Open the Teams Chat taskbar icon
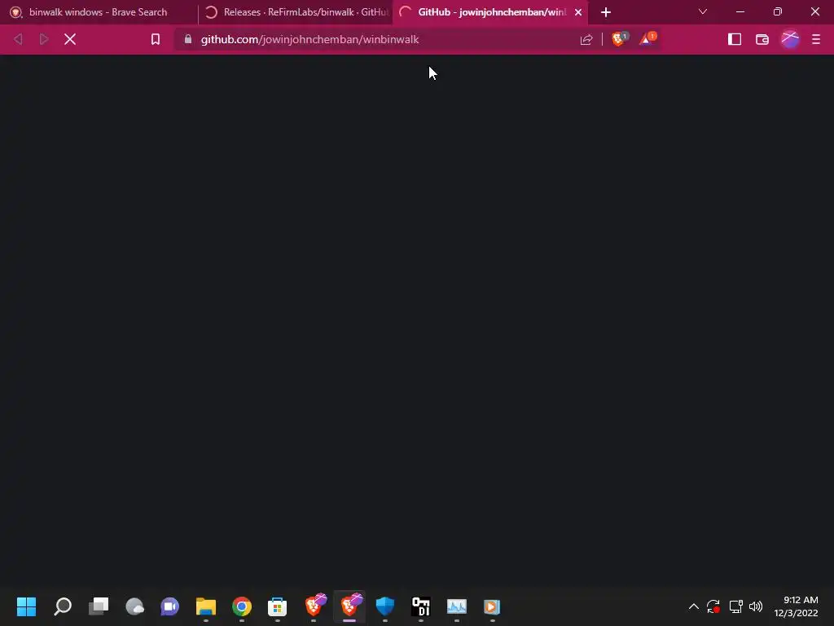This screenshot has height=626, width=834. click(x=170, y=606)
